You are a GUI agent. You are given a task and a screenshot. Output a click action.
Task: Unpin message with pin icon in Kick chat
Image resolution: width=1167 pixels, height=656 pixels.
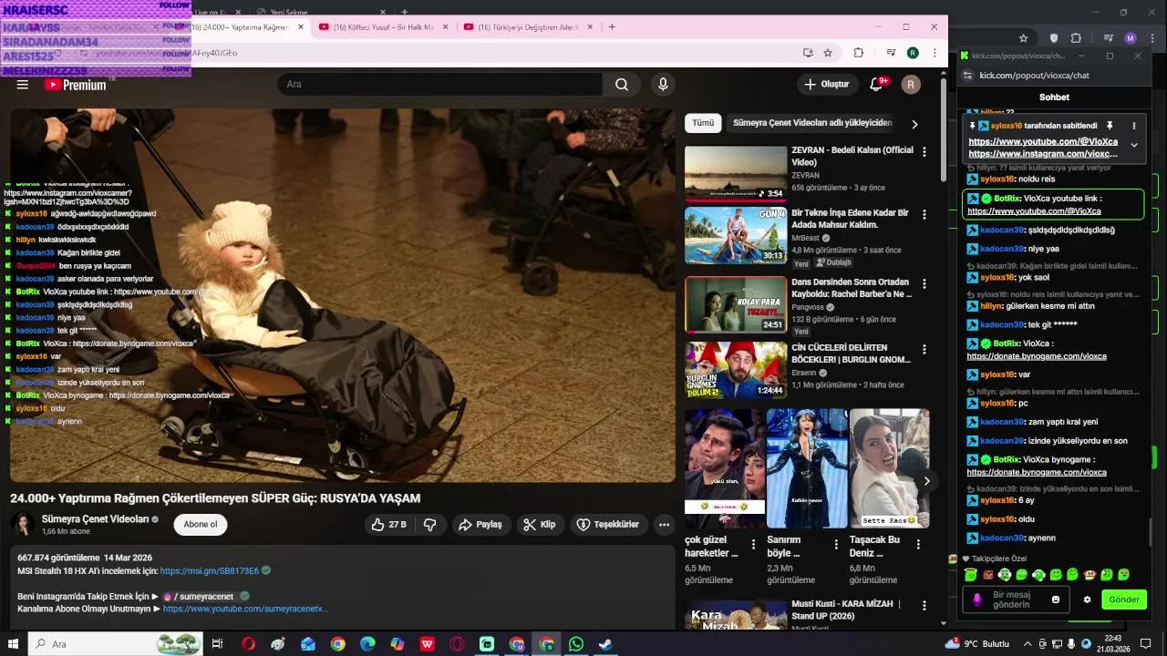coord(1110,126)
